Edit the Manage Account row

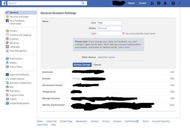coord(172,98)
